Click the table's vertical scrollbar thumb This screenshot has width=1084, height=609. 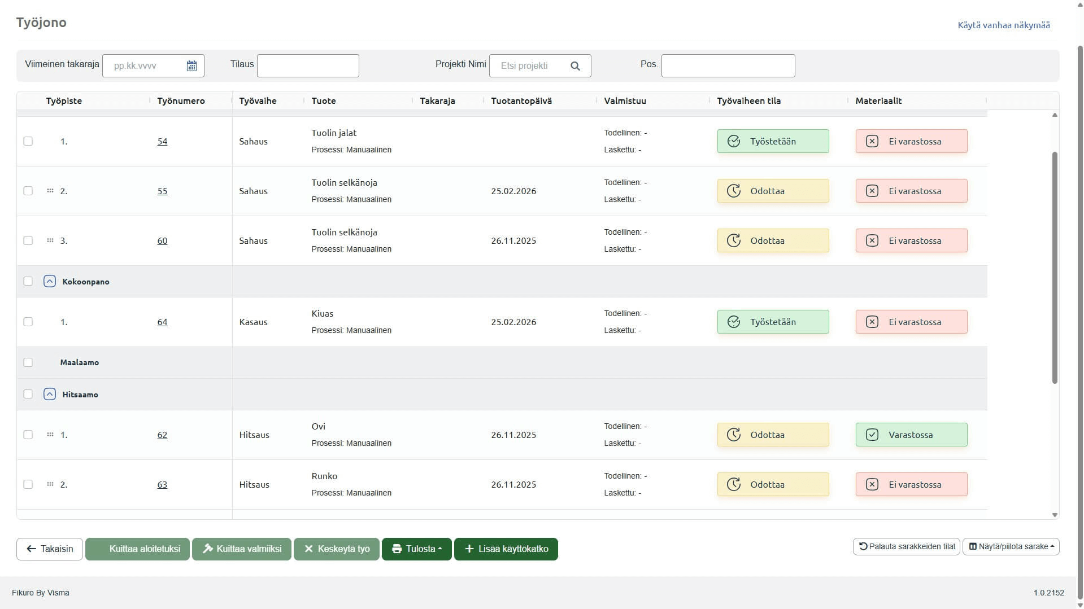click(1054, 268)
